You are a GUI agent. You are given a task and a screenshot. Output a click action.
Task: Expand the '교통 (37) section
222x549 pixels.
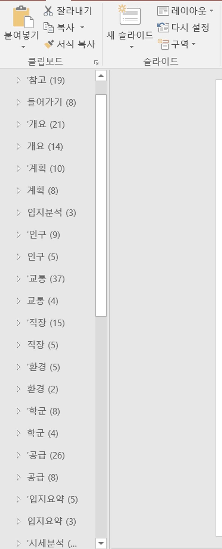(18, 279)
